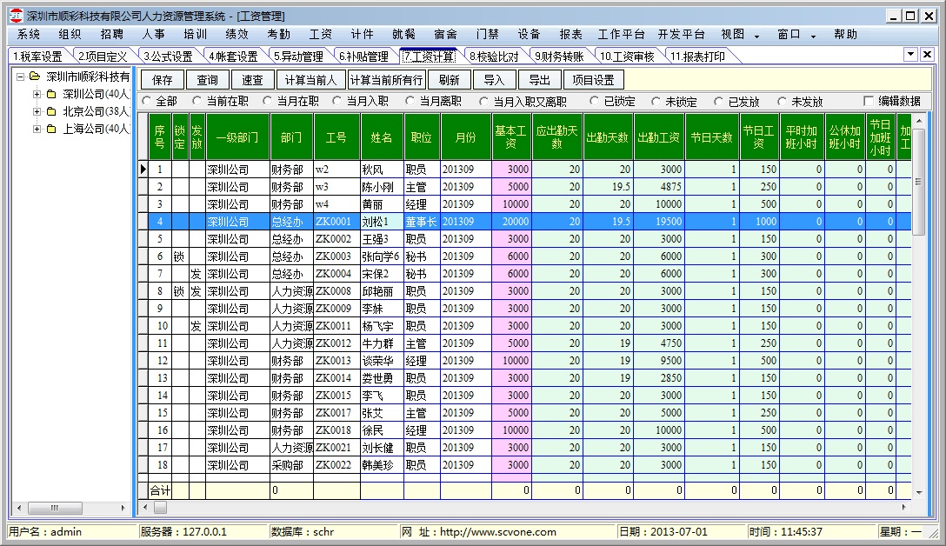
Task: Click the 计算当前人 button
Action: coord(310,80)
